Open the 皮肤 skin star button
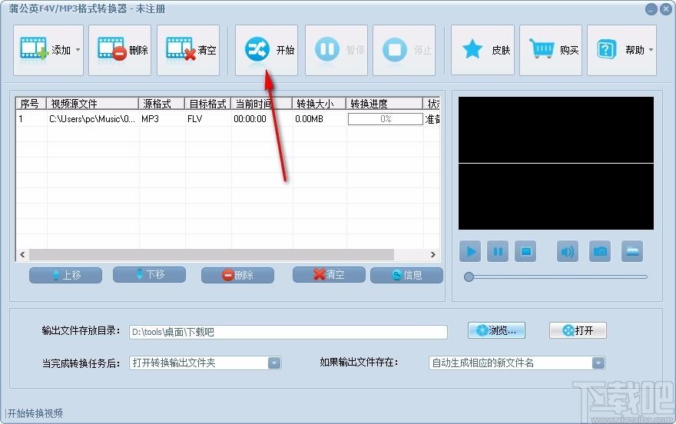Screen dimensions: 676x424 [x=483, y=51]
